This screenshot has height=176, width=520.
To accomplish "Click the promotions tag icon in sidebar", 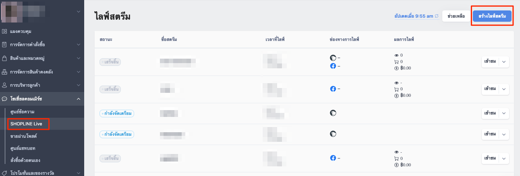I will (4, 173).
